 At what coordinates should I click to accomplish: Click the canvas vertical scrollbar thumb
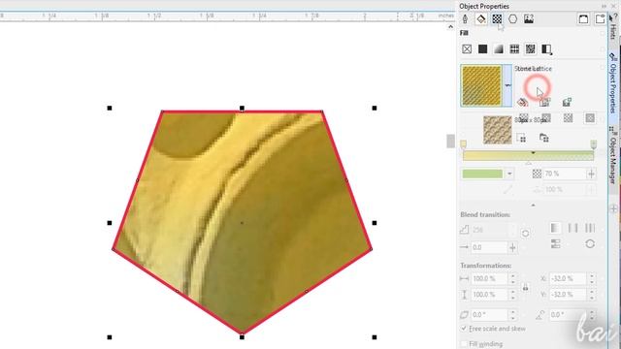450,141
